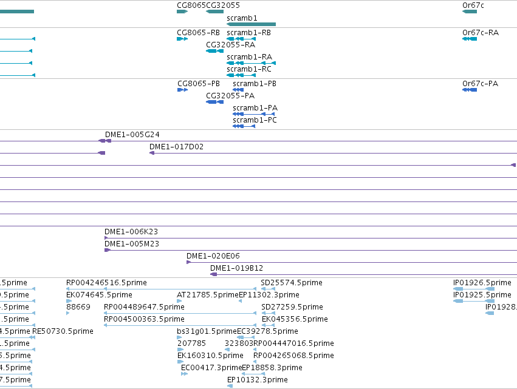Click the RP004265068.5prime EST label
Viewport: 517px width, 389px height.
[293, 356]
